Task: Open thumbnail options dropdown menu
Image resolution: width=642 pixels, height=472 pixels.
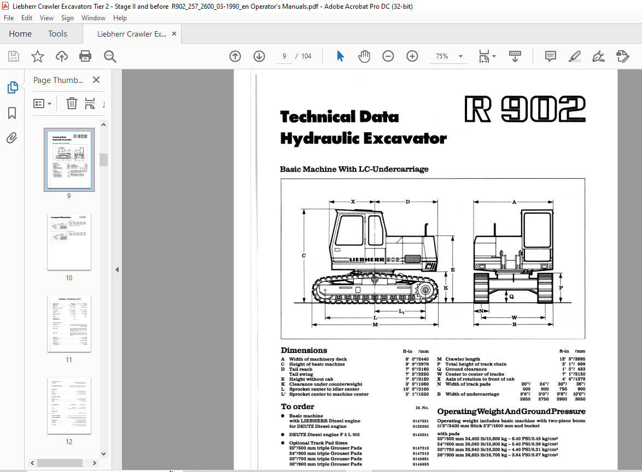Action: [x=42, y=103]
